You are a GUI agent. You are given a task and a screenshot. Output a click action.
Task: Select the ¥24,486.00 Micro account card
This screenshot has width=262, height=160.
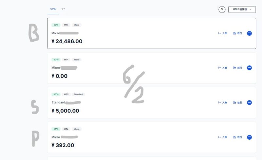tap(152, 33)
